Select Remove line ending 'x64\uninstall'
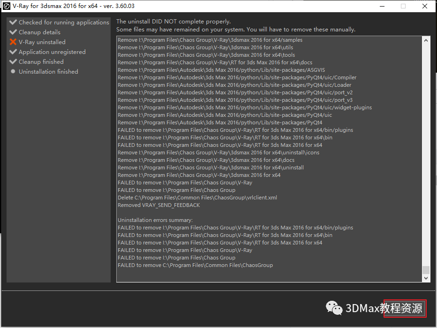Image resolution: width=437 pixels, height=328 pixels. click(x=211, y=168)
